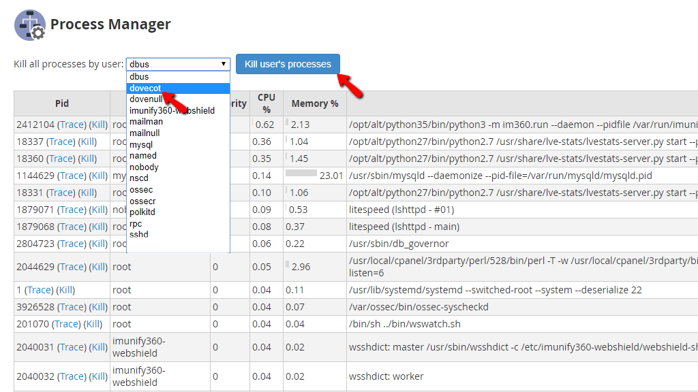Click the 'CPU %' column header
The height and width of the screenshot is (392, 698).
(266, 103)
